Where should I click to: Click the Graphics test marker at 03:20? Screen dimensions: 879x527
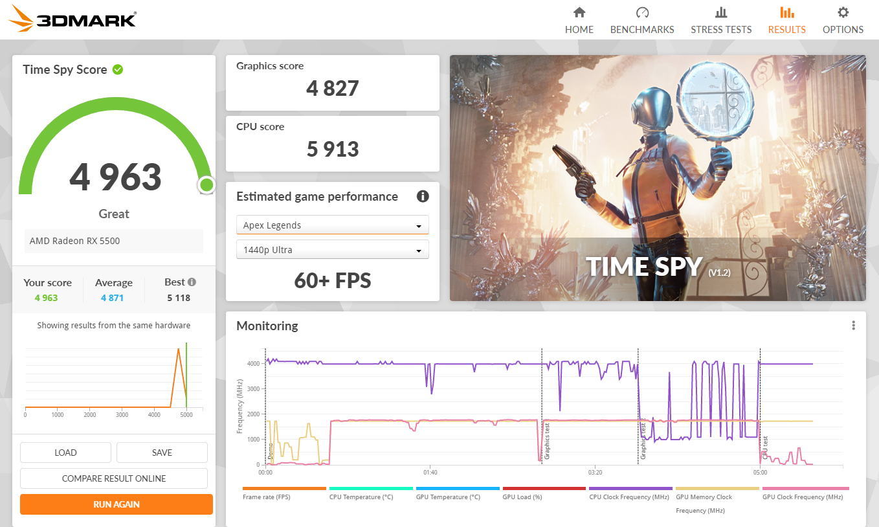point(638,407)
